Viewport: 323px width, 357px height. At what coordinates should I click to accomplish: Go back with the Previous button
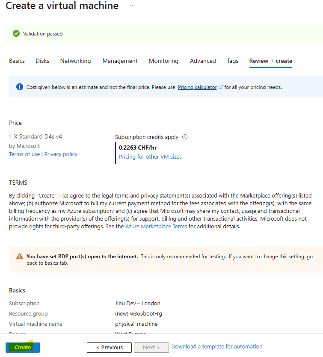tap(109, 348)
